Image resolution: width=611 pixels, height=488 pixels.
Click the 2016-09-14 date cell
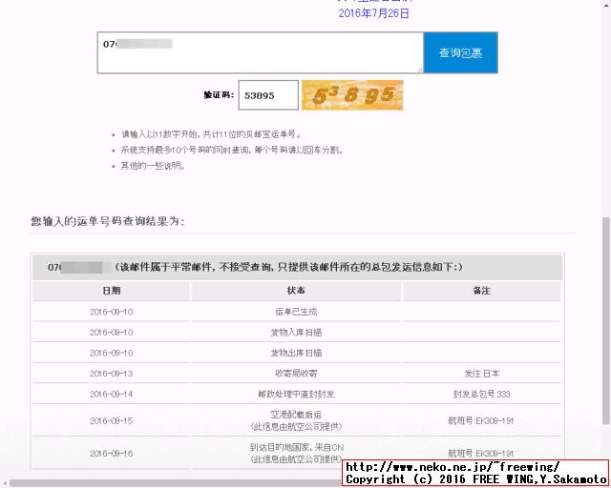tap(112, 395)
